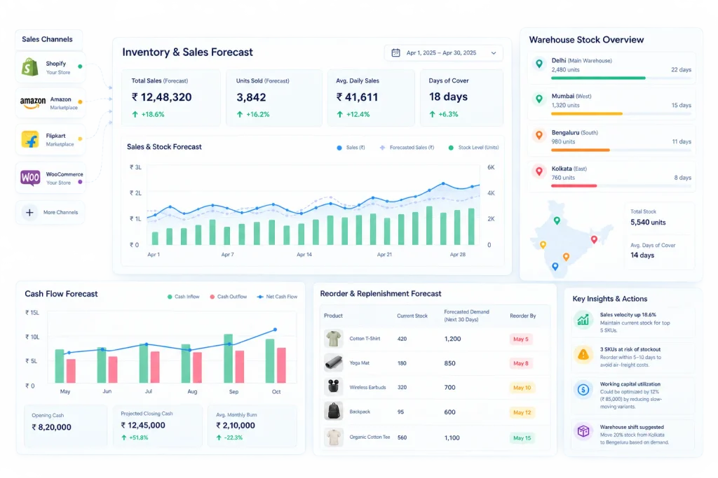Image resolution: width=718 pixels, height=478 pixels.
Task: Open the sales velocity chart icon
Action: (x=583, y=319)
